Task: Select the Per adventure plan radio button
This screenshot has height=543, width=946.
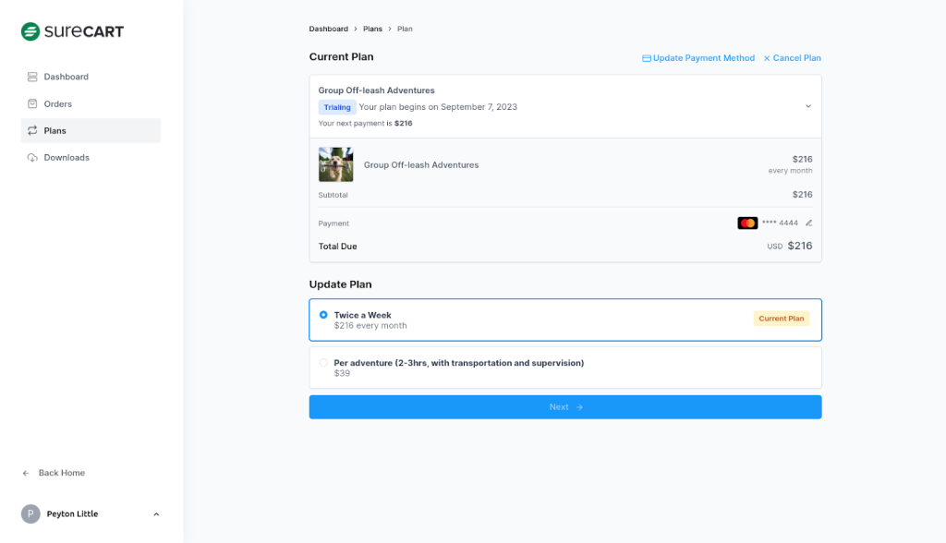Action: pyautogui.click(x=323, y=363)
